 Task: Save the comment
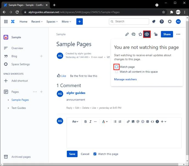point(72,154)
